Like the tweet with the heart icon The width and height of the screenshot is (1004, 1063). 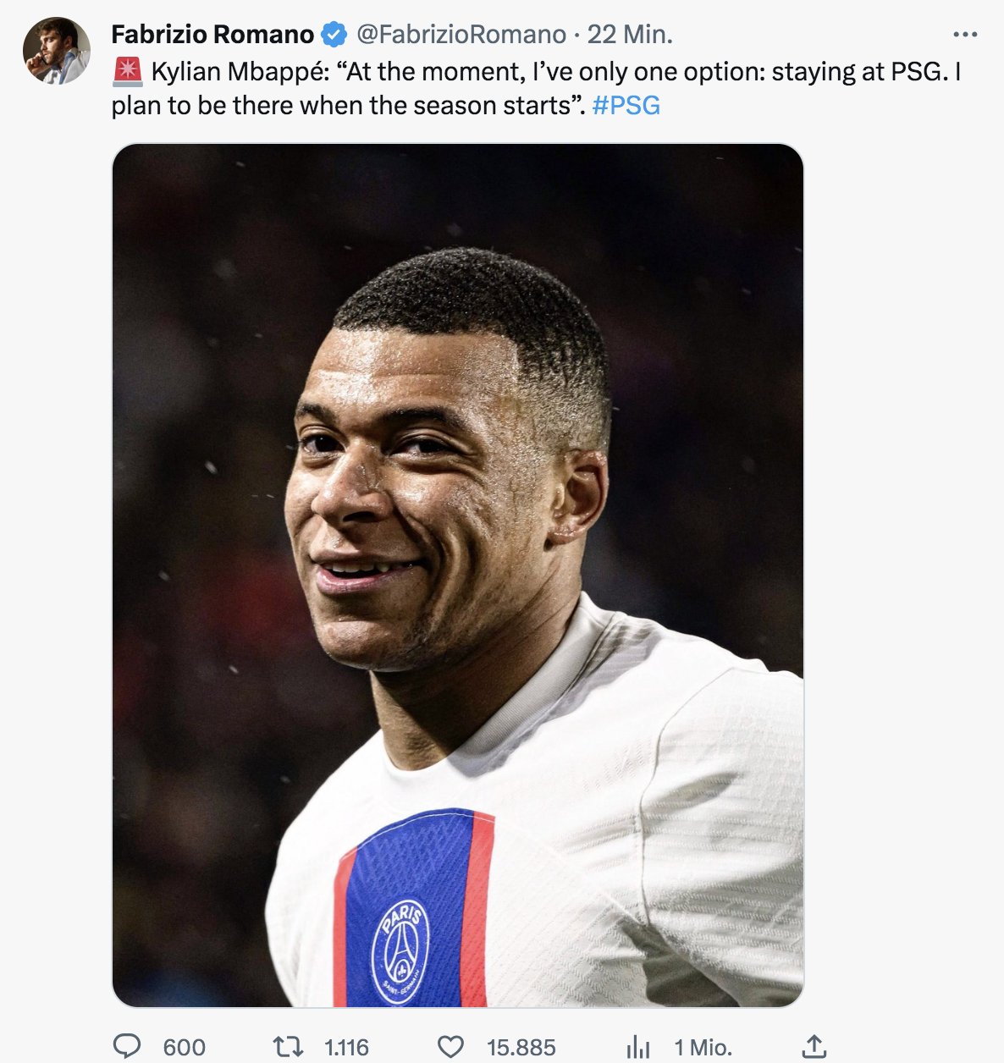click(x=450, y=1047)
